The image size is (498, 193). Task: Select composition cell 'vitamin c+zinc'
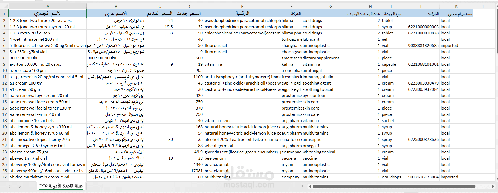click(242, 120)
